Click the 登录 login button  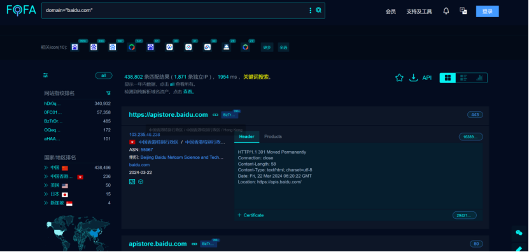pyautogui.click(x=487, y=11)
